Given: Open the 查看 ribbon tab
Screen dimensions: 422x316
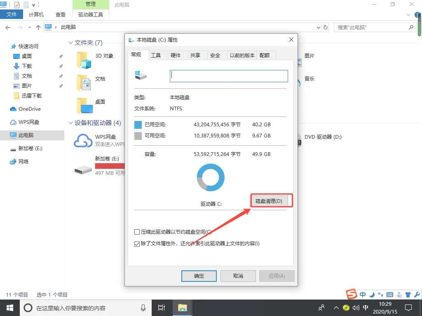Looking at the screenshot, I should tap(61, 14).
